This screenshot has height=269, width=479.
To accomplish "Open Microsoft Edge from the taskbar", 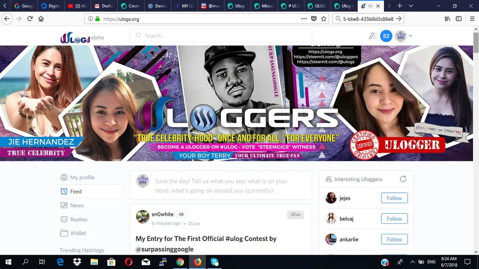I will pos(60,262).
